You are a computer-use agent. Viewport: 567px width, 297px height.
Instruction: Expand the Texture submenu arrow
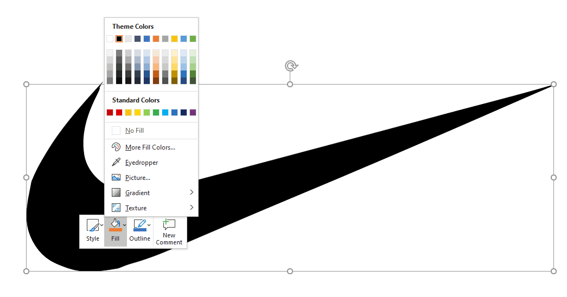[x=192, y=208]
